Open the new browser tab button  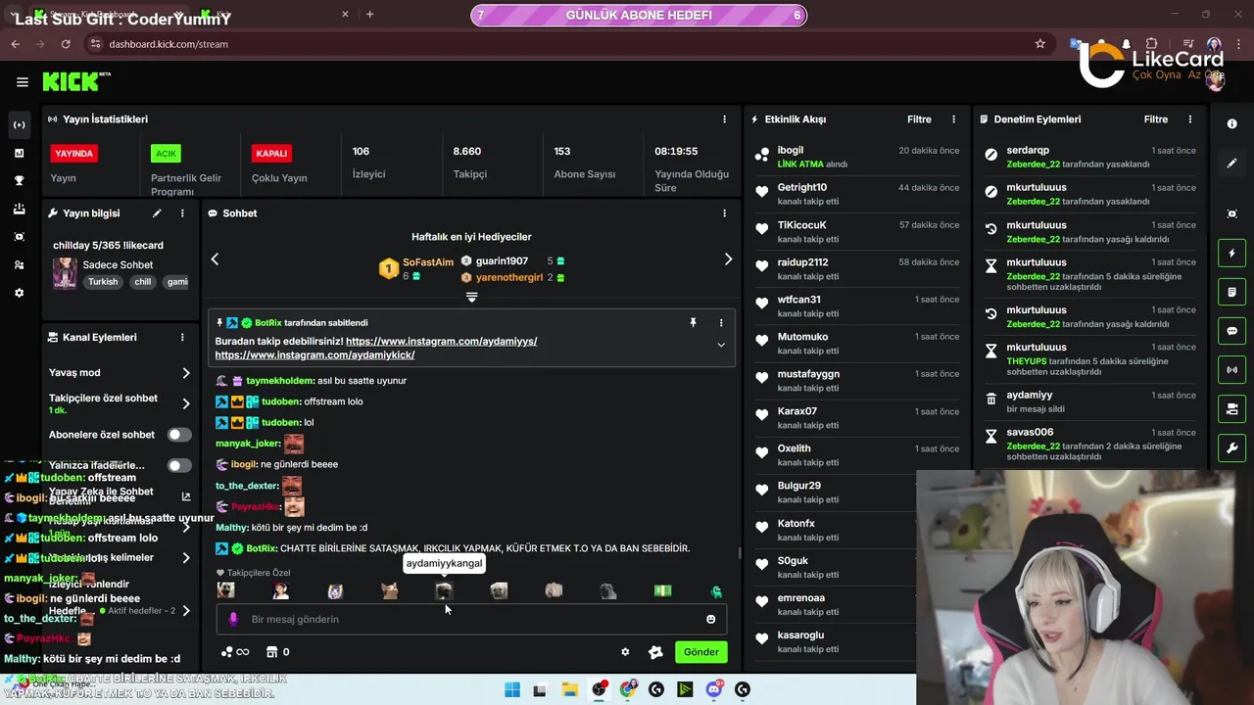coord(369,14)
